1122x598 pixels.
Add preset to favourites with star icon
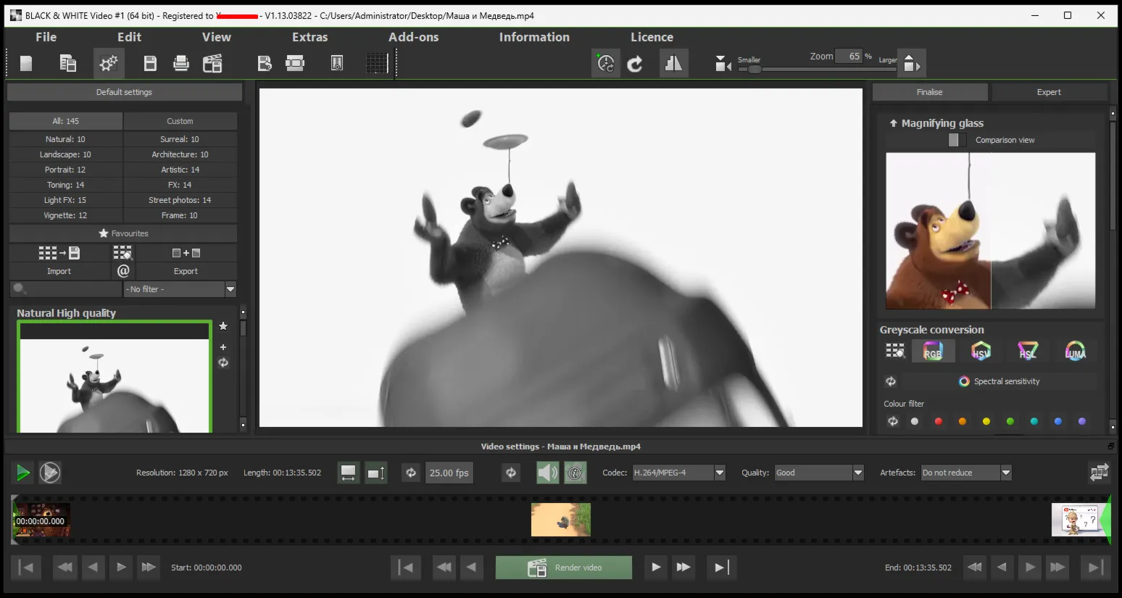click(223, 326)
